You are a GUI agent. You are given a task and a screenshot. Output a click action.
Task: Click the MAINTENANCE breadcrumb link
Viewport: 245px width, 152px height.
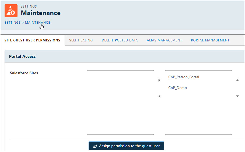point(37,23)
